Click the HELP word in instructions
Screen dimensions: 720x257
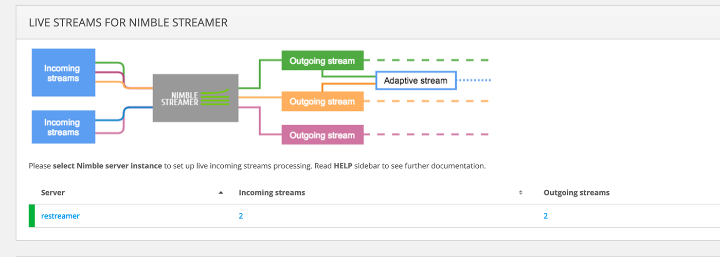point(343,166)
